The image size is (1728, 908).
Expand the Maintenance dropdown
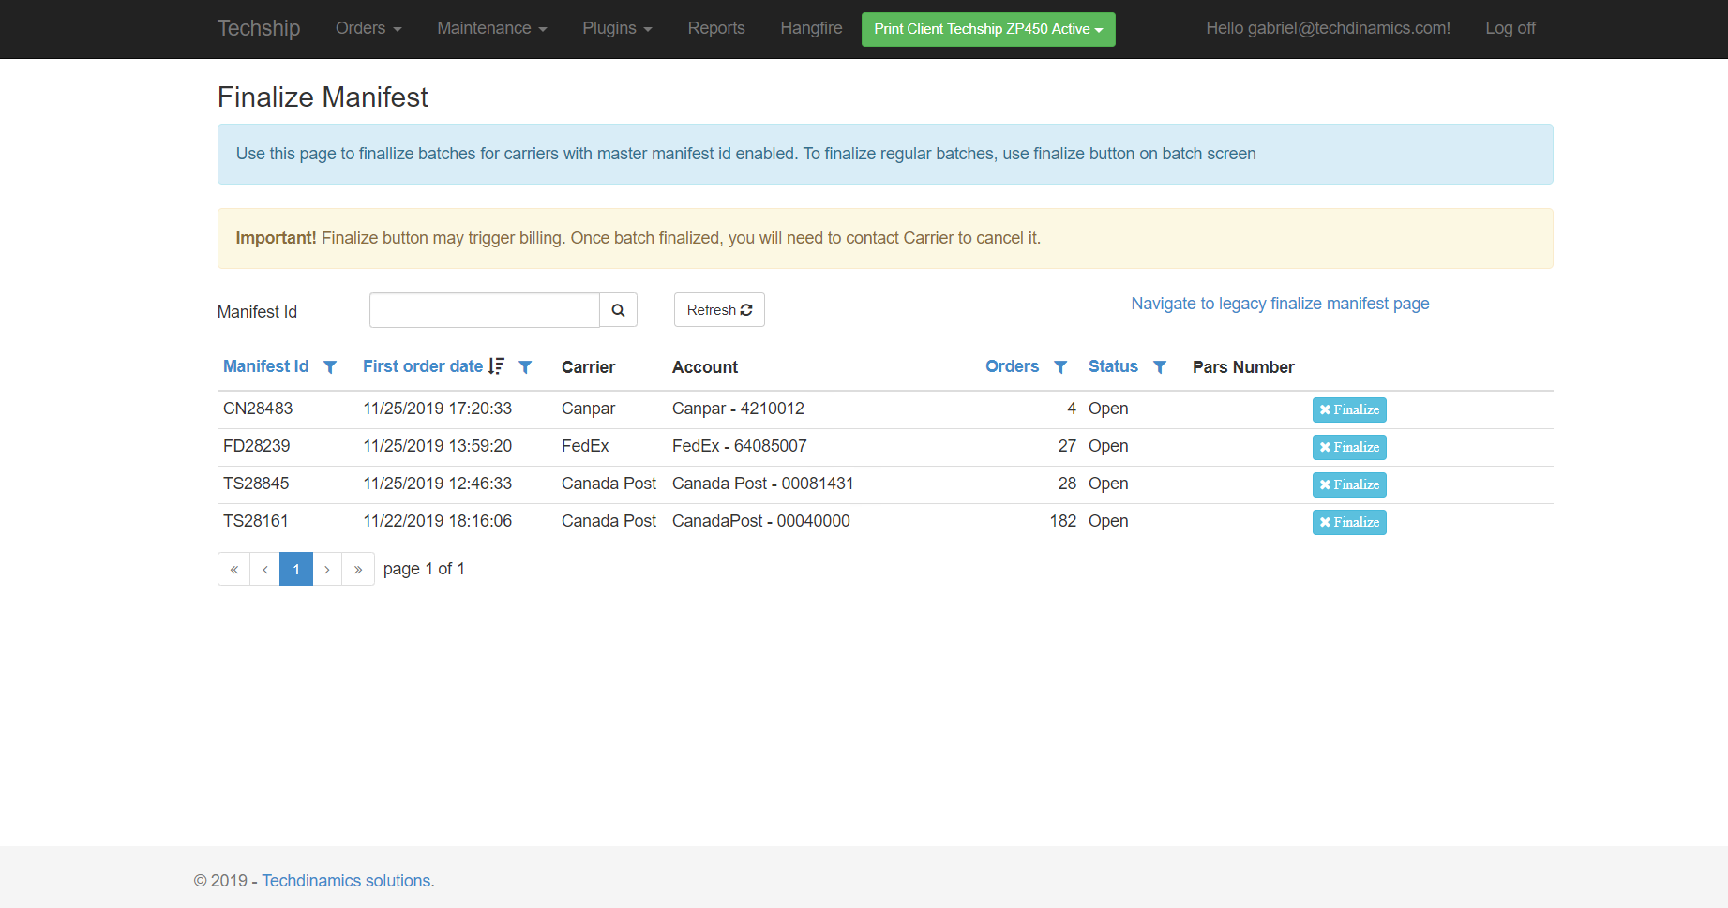point(491,28)
